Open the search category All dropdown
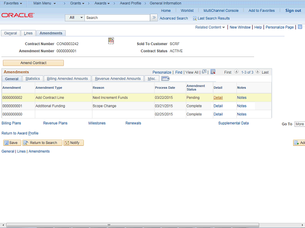Viewport: 305px width, 228px height. pyautogui.click(x=75, y=18)
